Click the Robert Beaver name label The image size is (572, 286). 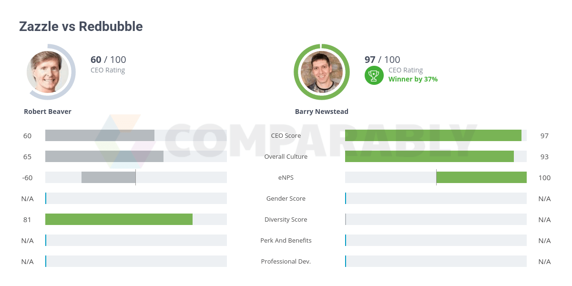click(48, 112)
